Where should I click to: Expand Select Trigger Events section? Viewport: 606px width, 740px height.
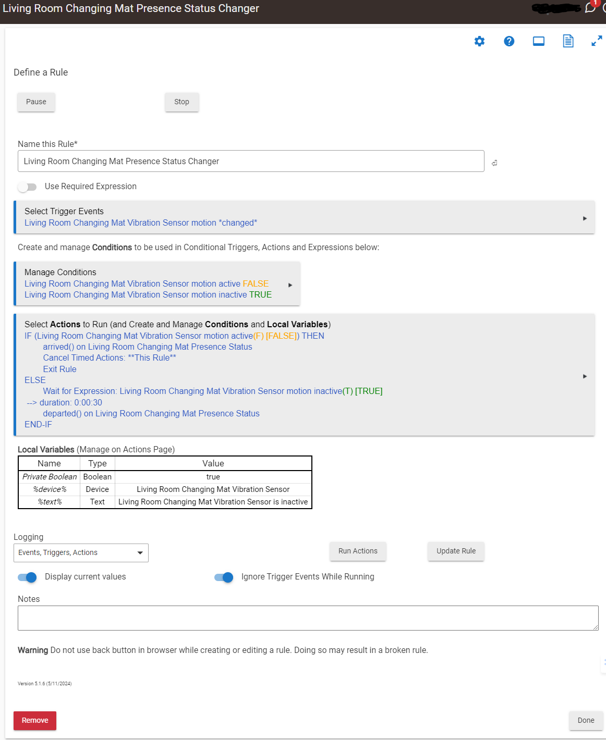pos(585,218)
